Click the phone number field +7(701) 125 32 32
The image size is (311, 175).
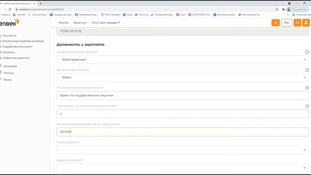pyautogui.click(x=183, y=31)
